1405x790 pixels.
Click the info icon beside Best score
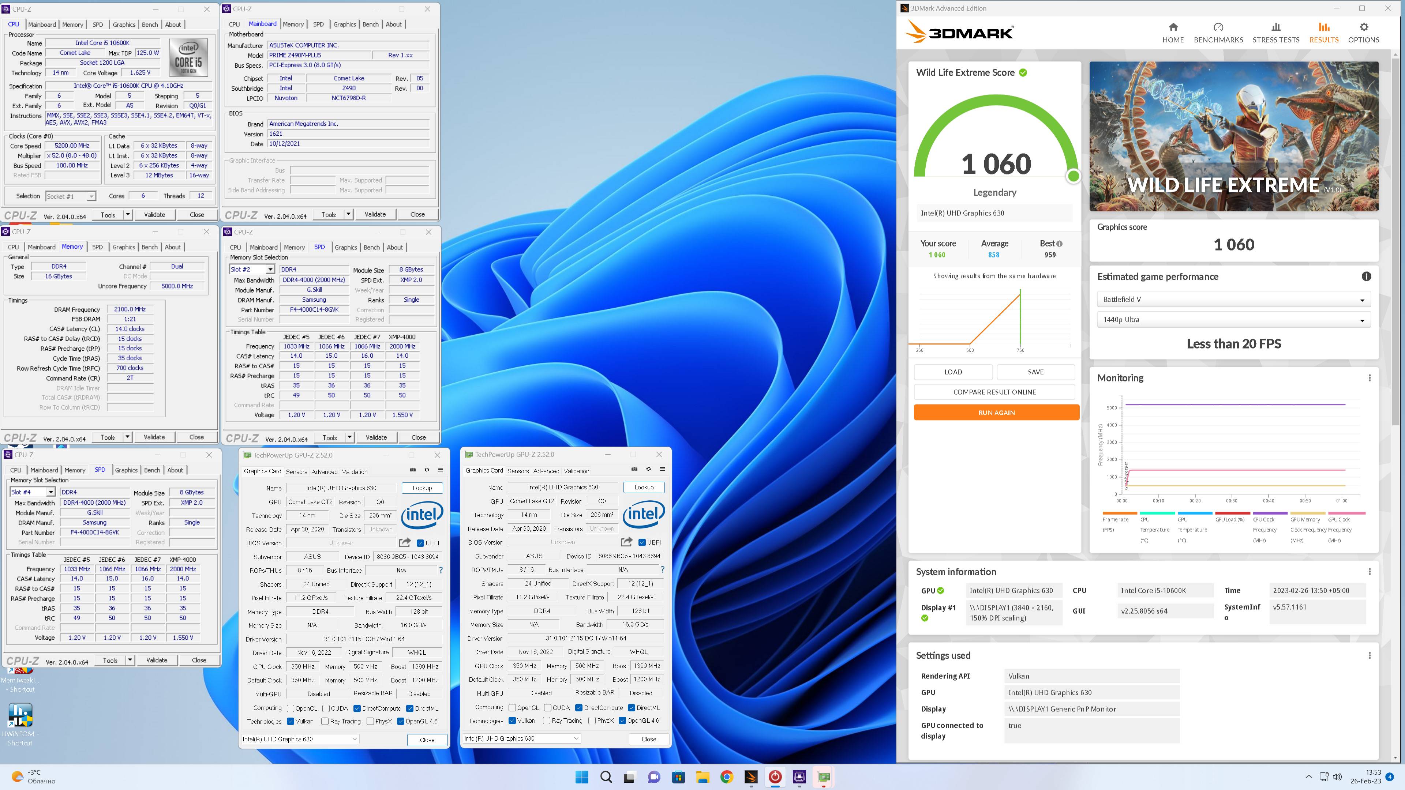coord(1059,244)
